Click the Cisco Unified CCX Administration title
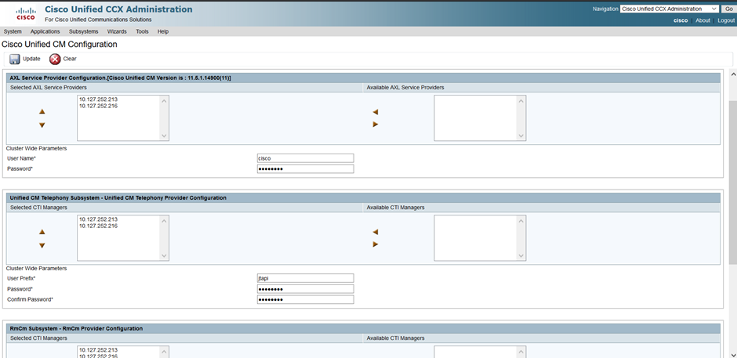This screenshot has height=358, width=737. point(118,9)
